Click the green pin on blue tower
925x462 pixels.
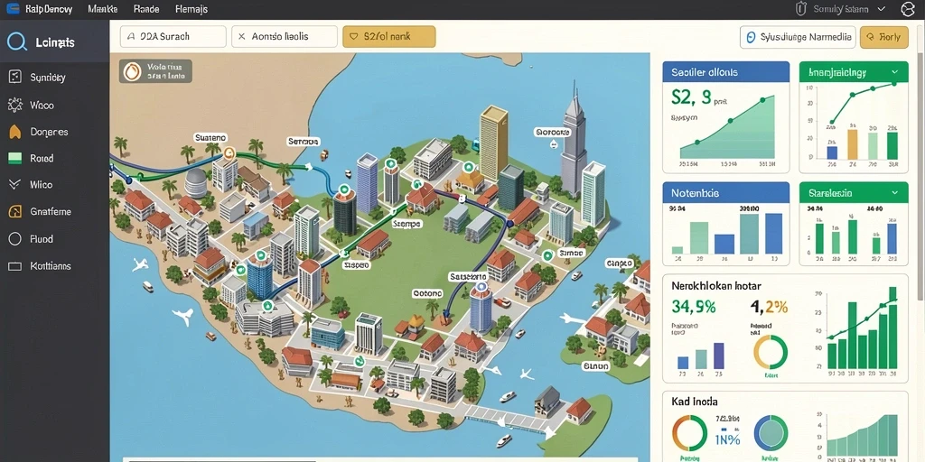[259, 257]
